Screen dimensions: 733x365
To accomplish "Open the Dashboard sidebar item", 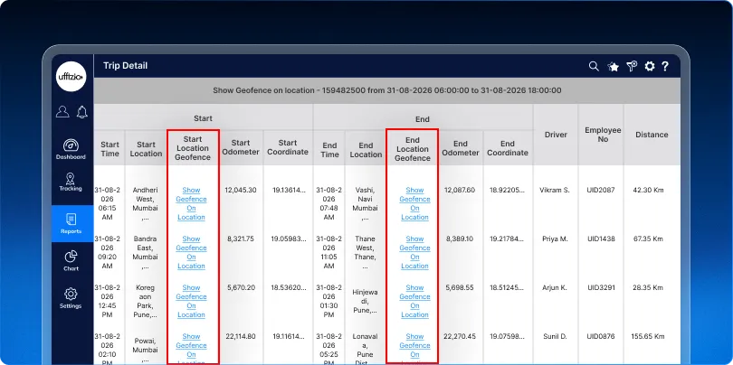I will (x=71, y=149).
